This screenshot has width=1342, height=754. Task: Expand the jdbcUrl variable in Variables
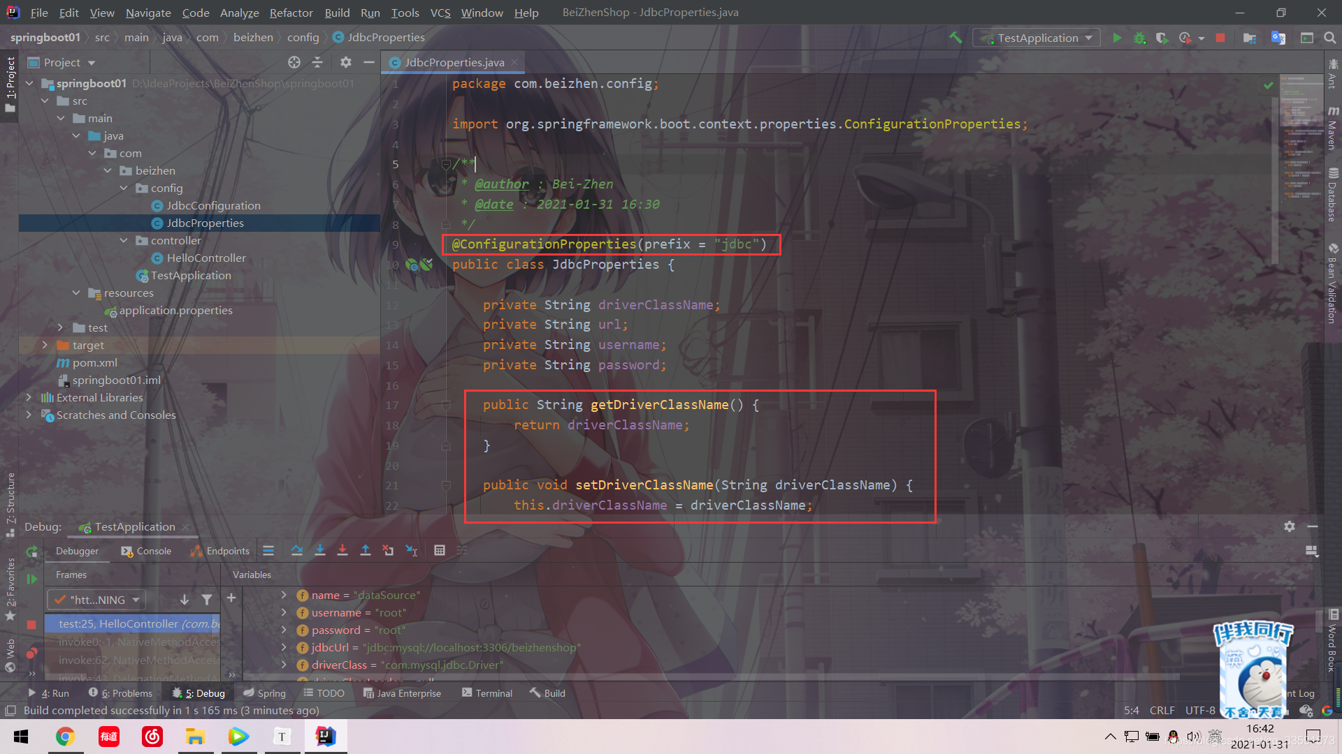coord(284,647)
